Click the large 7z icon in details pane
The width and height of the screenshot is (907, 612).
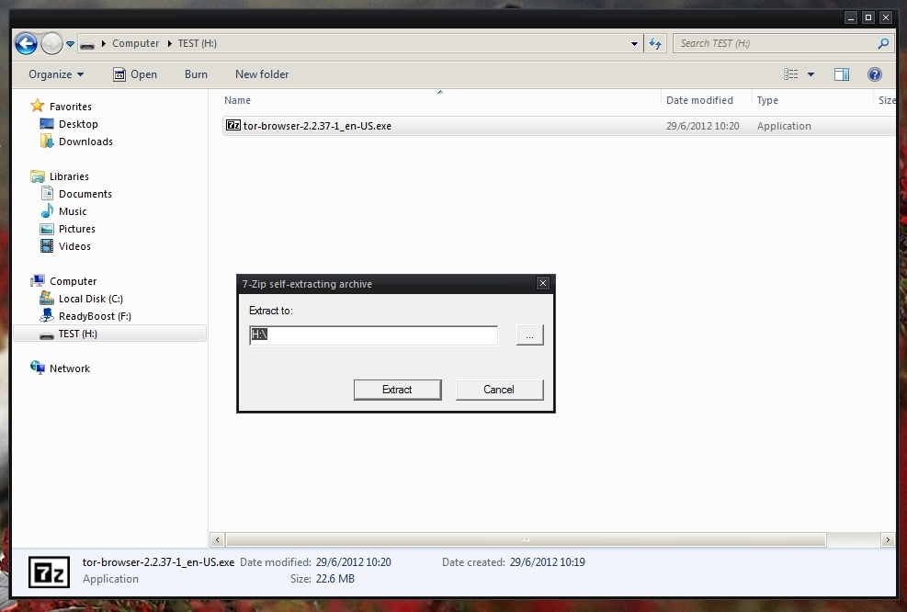coord(50,572)
